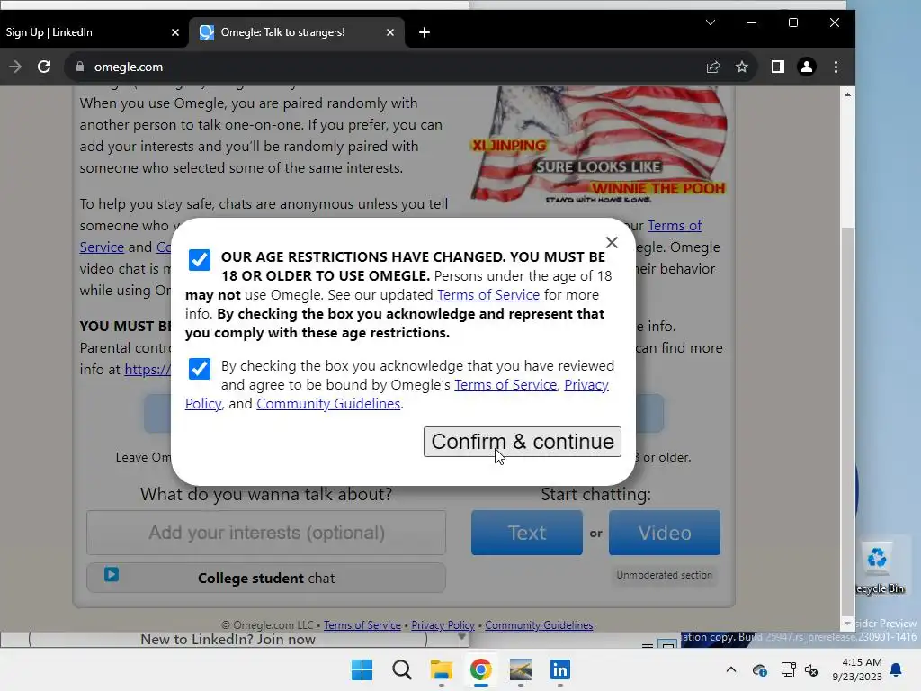
Task: Show hidden system tray icons
Action: pos(730,669)
